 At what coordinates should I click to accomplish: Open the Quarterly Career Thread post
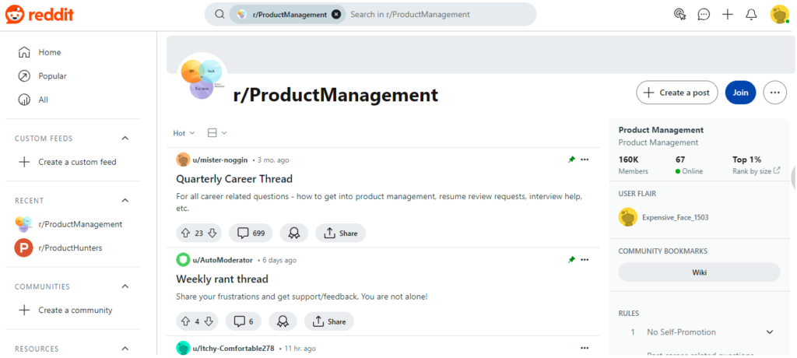pos(234,179)
